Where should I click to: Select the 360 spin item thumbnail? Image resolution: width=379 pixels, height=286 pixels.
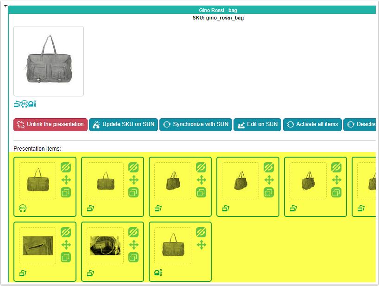(x=38, y=181)
